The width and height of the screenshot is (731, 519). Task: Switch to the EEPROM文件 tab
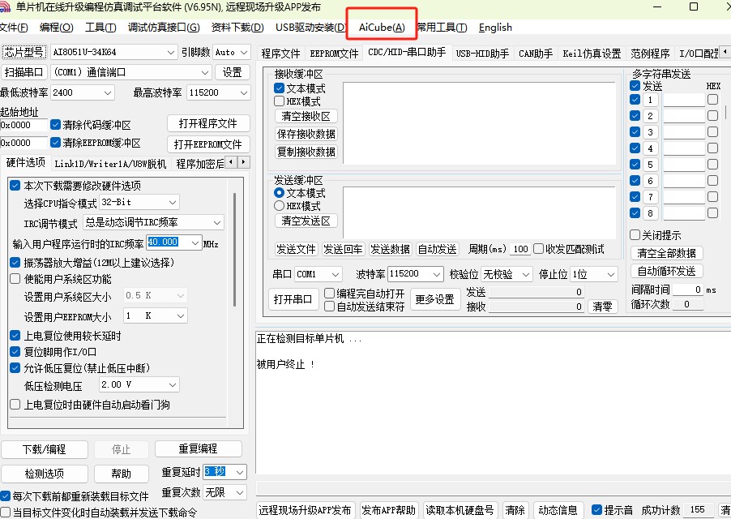click(334, 54)
